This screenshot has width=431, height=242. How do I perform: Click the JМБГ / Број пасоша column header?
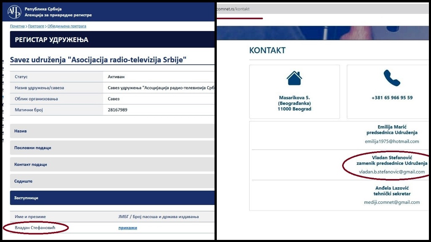[x=158, y=216]
